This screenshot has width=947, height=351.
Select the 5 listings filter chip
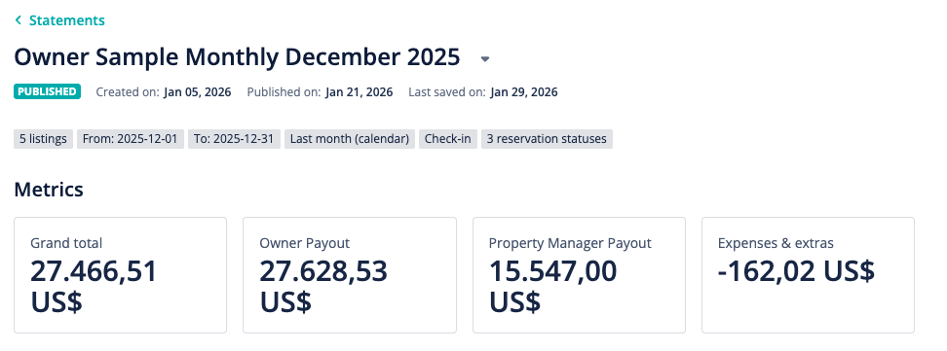(x=44, y=139)
